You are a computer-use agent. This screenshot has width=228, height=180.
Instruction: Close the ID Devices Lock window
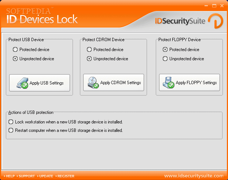(x=222, y=6)
